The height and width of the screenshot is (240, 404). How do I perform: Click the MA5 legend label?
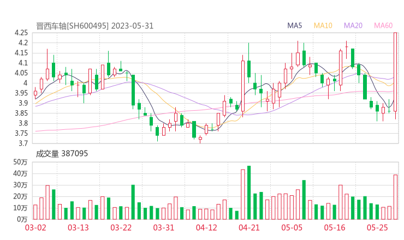click(294, 26)
